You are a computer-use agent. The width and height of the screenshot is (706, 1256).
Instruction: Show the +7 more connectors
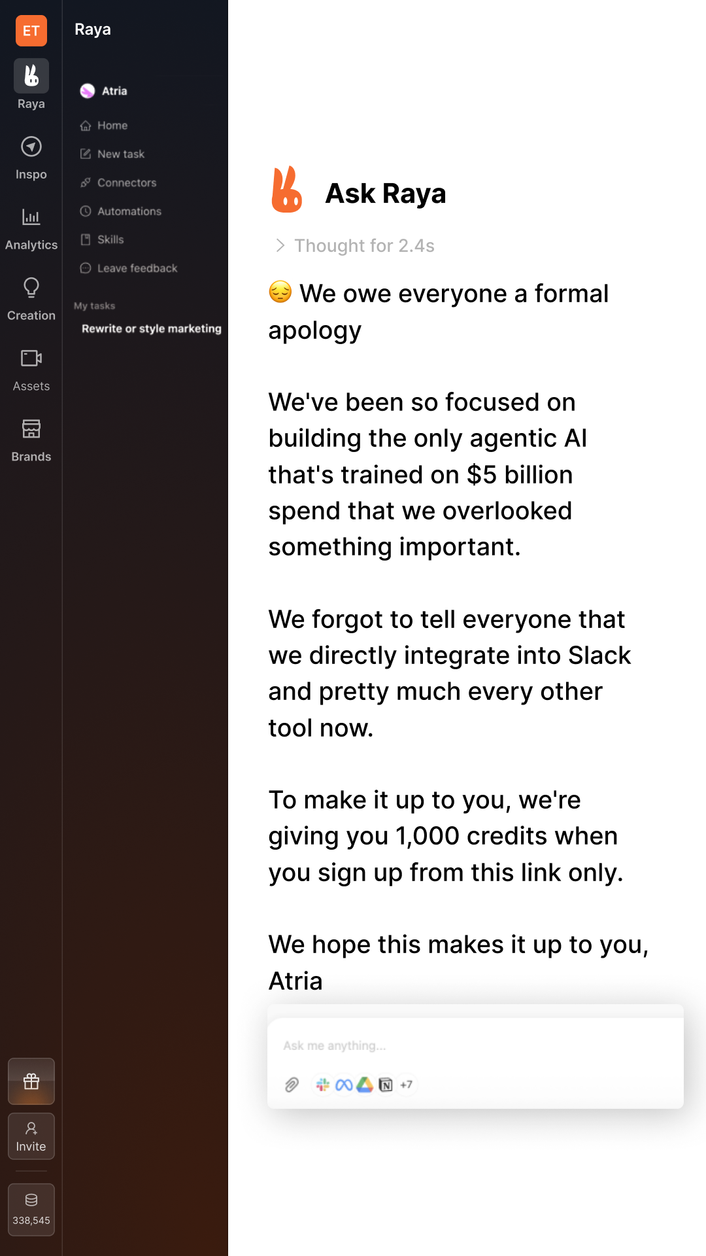407,1085
